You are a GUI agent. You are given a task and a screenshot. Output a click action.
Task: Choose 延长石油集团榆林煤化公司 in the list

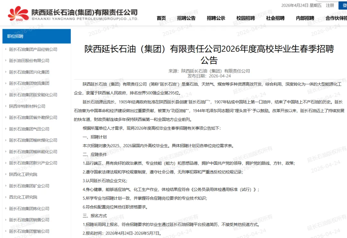[x=33, y=140]
